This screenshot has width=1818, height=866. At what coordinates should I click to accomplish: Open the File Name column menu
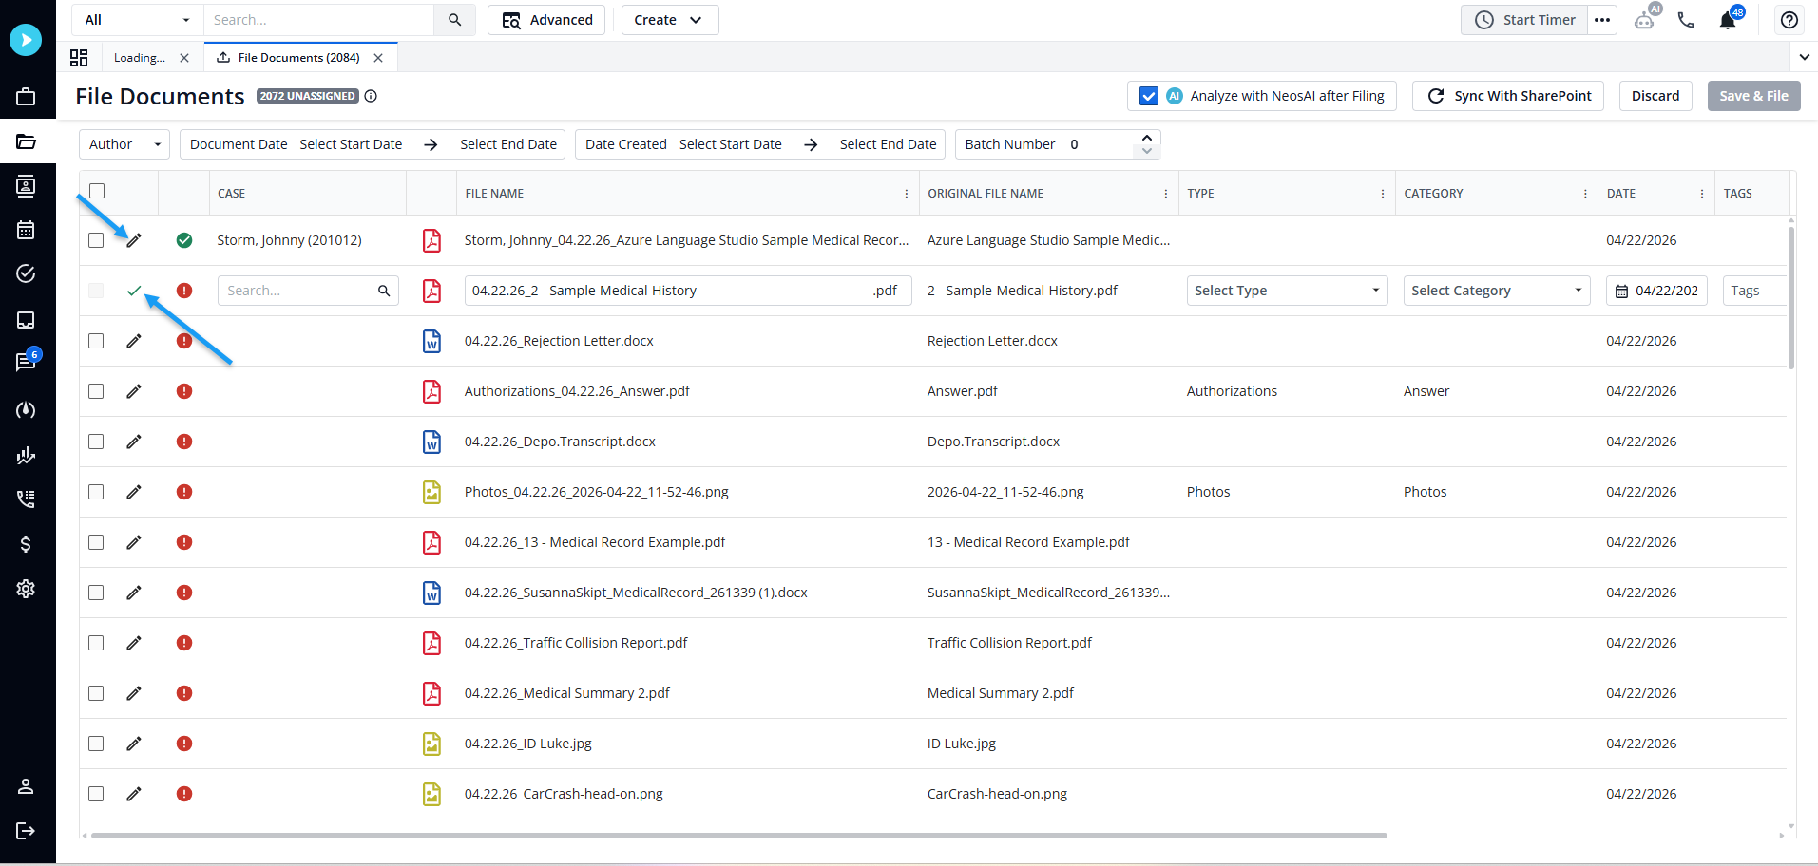[x=907, y=194]
